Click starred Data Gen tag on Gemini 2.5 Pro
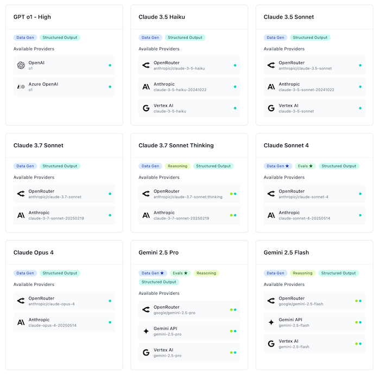This screenshot has width=380, height=375. [152, 273]
